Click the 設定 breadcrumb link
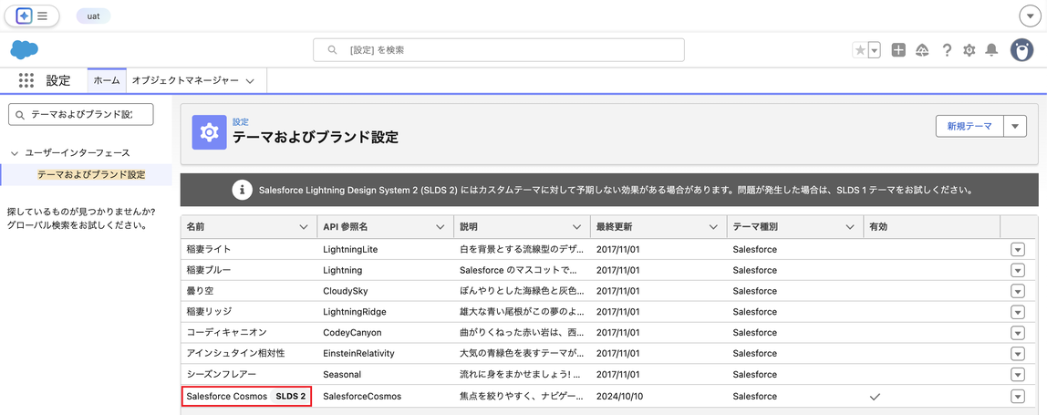 [x=241, y=122]
